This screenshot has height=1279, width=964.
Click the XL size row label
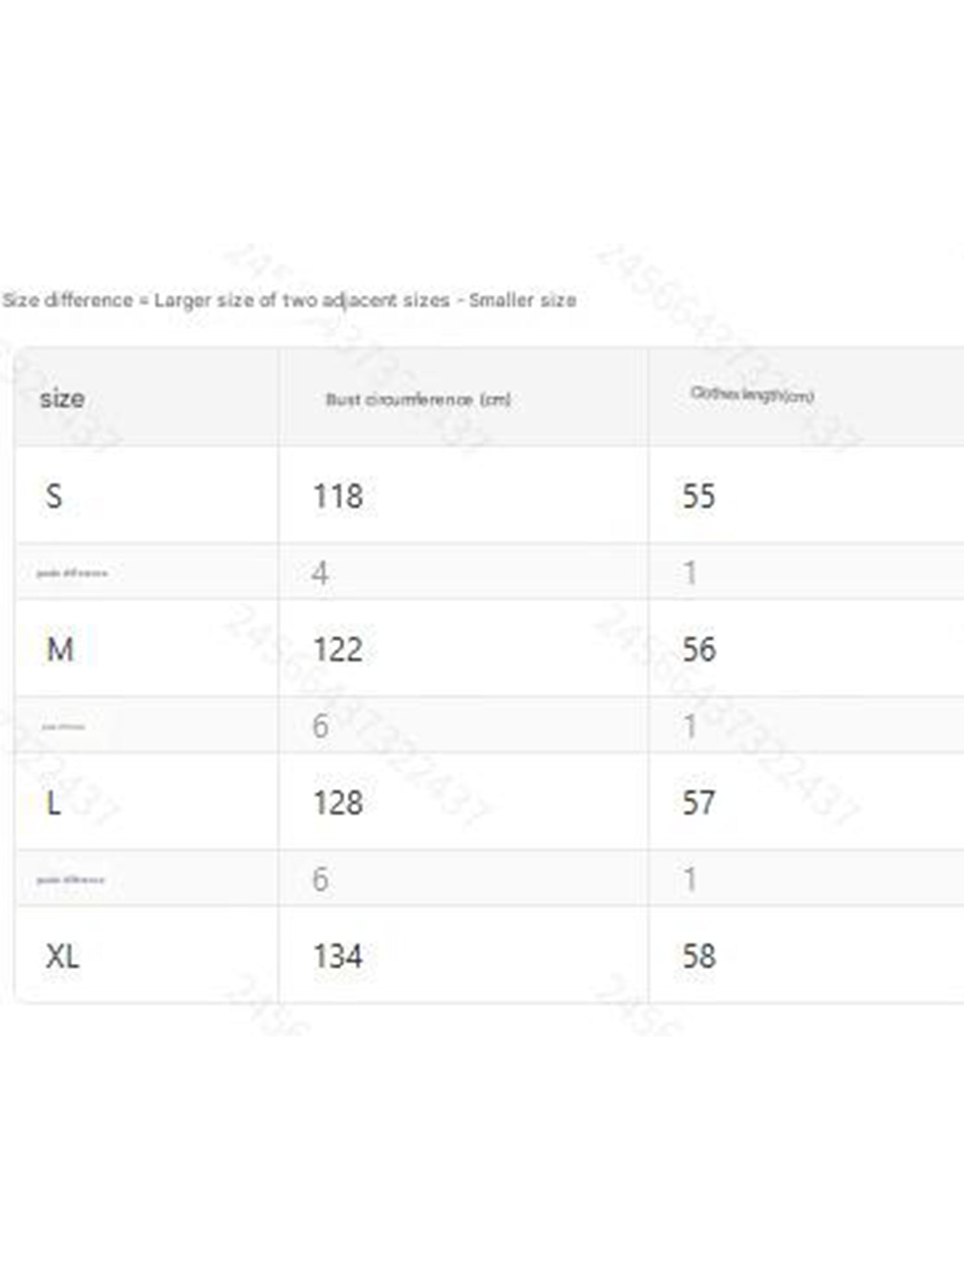tap(62, 956)
